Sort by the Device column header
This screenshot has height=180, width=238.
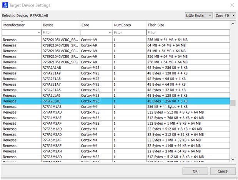(61, 25)
